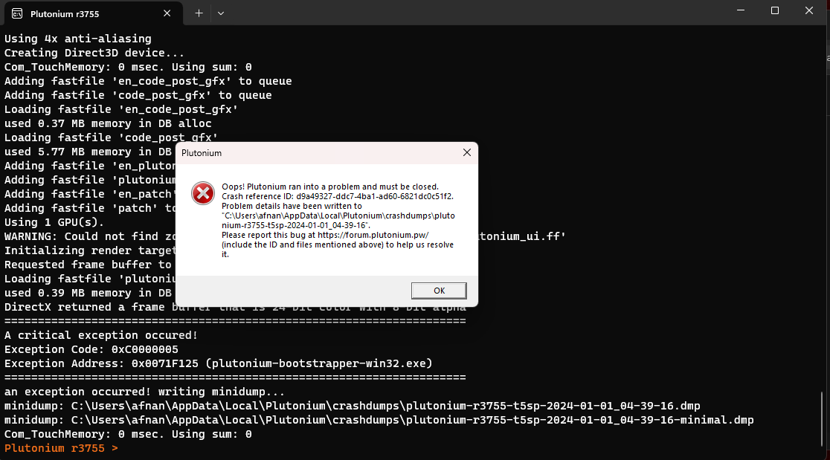
Task: Click 'Using 4x anti-aliasing' line
Action: click(78, 39)
